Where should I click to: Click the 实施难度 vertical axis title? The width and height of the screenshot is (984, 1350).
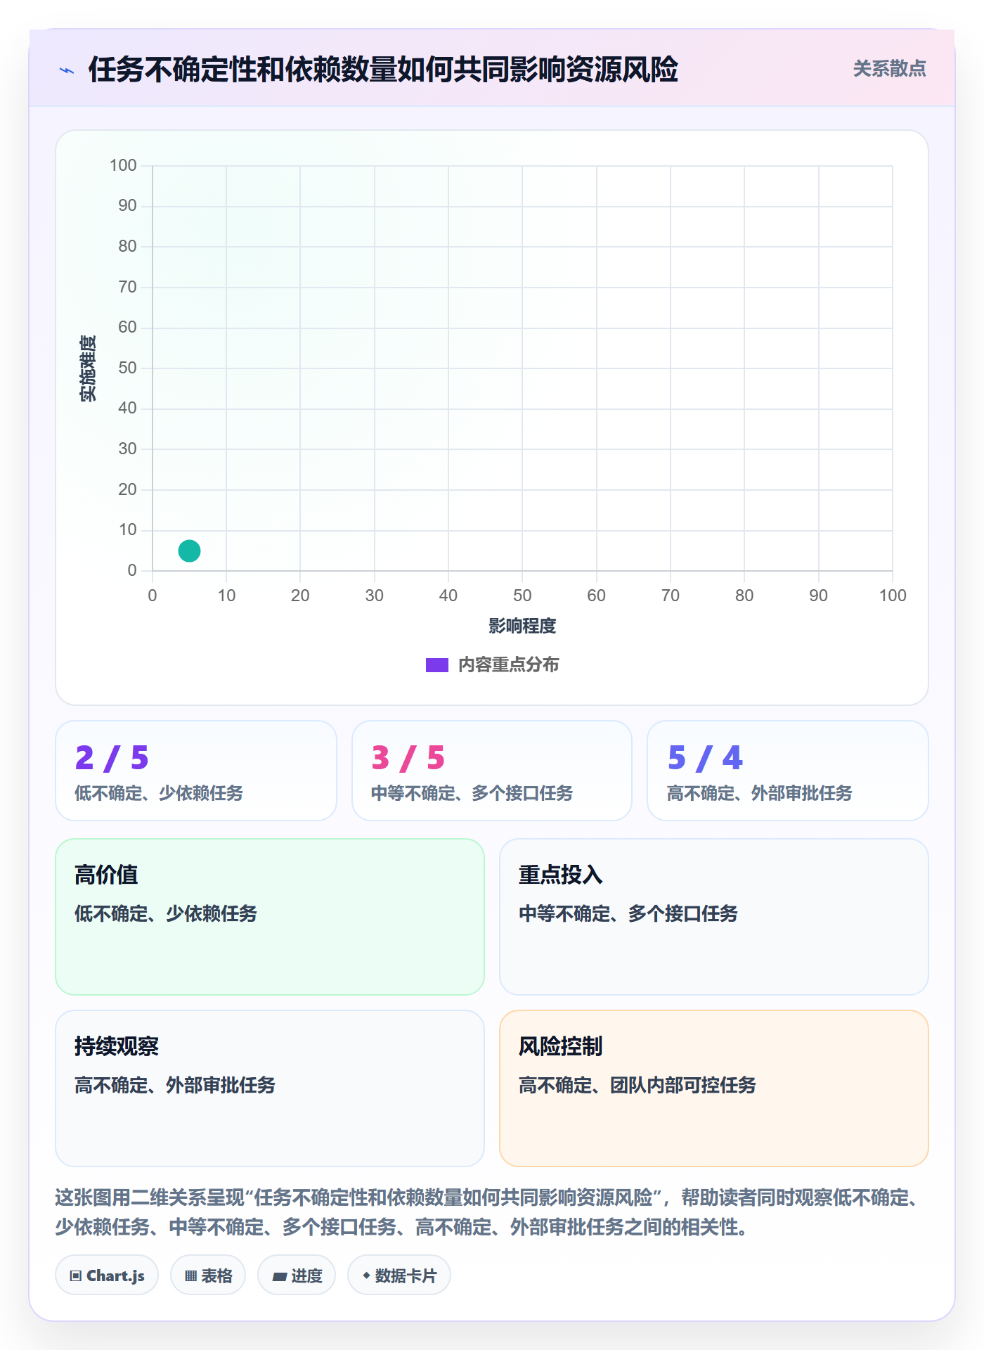pyautogui.click(x=88, y=368)
